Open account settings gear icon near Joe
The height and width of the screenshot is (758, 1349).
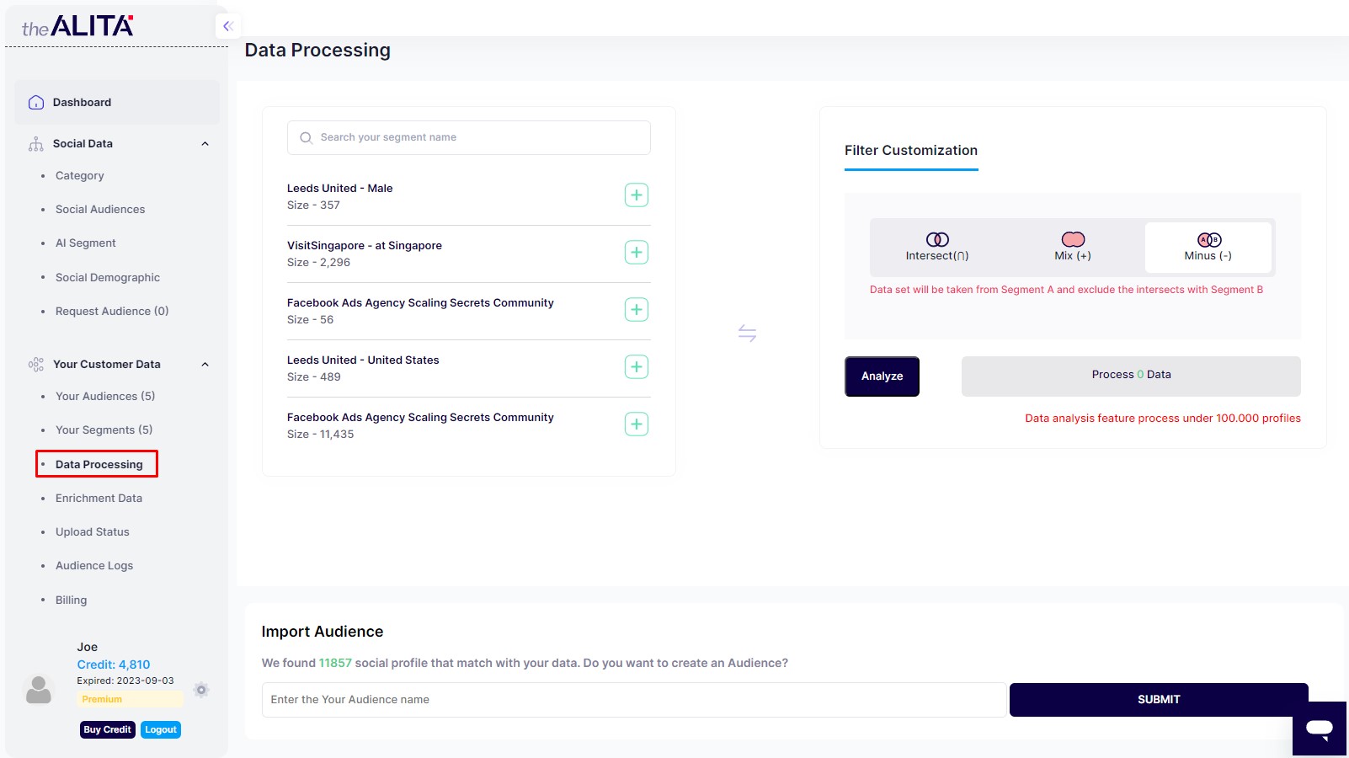pyautogui.click(x=201, y=690)
